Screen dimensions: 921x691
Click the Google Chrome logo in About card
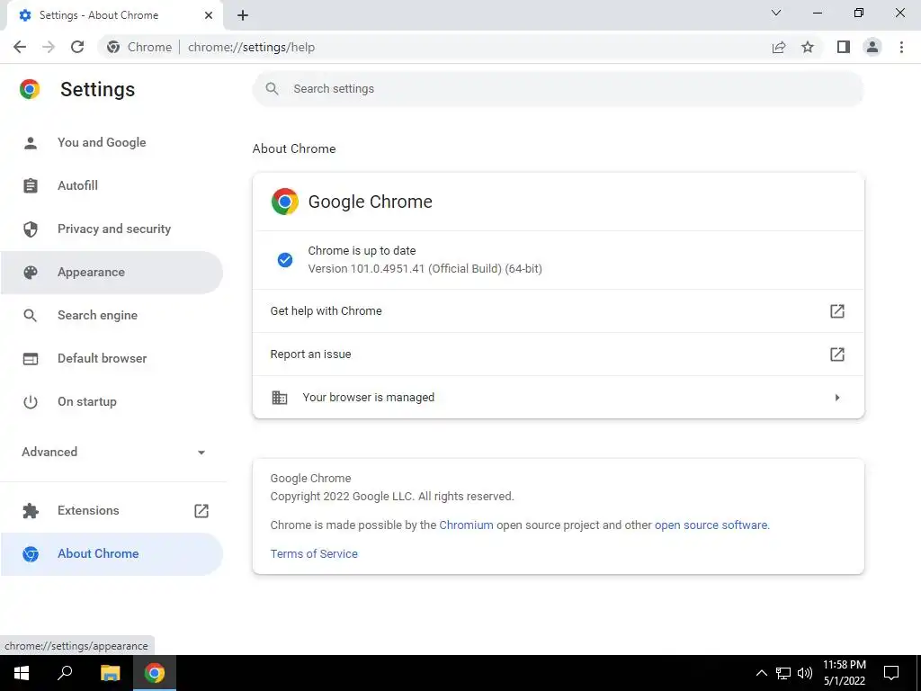pyautogui.click(x=285, y=202)
